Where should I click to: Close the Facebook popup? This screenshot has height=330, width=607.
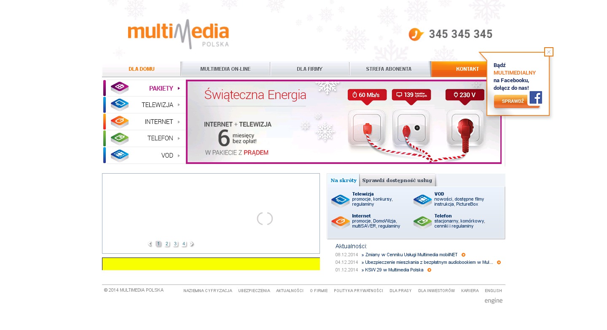[549, 52]
